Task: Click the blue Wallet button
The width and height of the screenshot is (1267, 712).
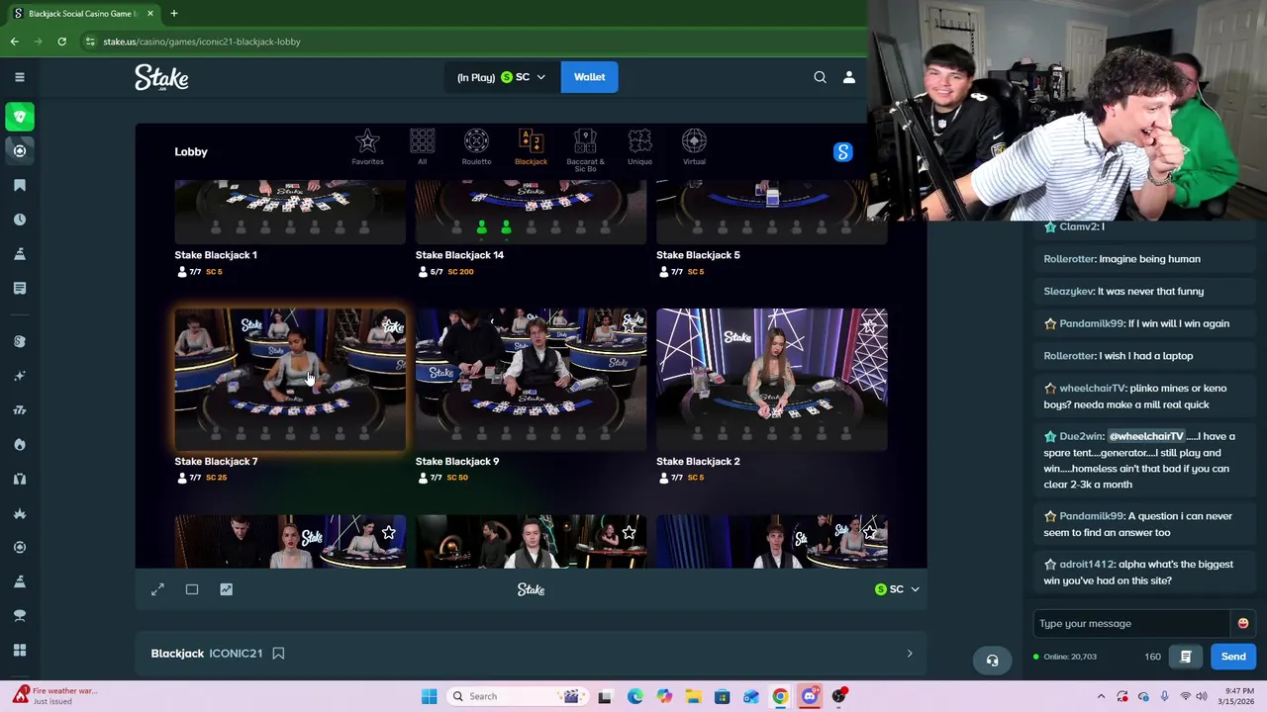Action: 589,77
